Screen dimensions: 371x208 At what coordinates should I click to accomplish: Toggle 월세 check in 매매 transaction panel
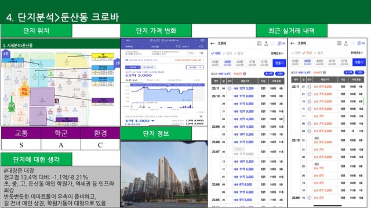coord(238,54)
